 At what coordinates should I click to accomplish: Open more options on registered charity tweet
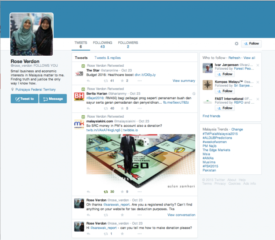[140, 215]
